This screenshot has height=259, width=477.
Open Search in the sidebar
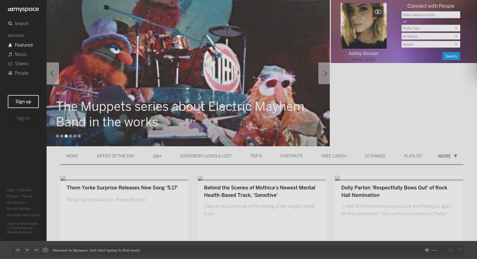coord(18,24)
